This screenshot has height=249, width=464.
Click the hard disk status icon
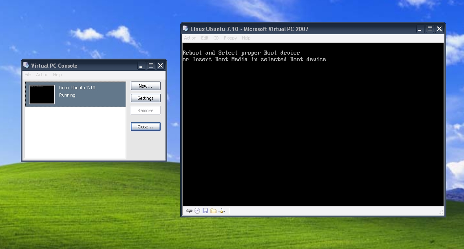[x=189, y=211]
